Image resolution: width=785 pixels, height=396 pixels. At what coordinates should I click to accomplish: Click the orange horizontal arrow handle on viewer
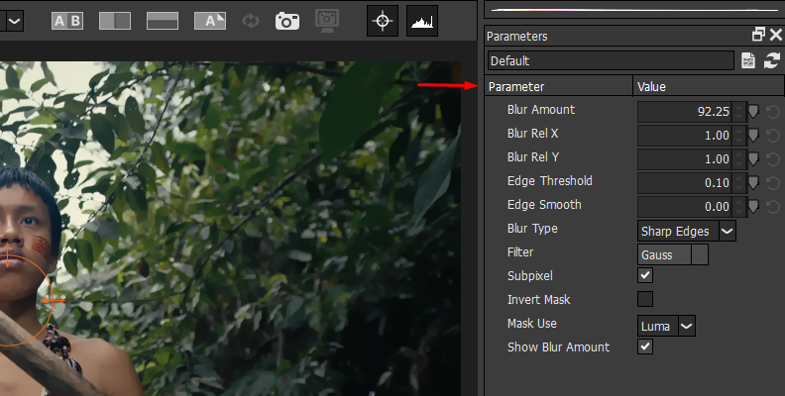[x=54, y=300]
